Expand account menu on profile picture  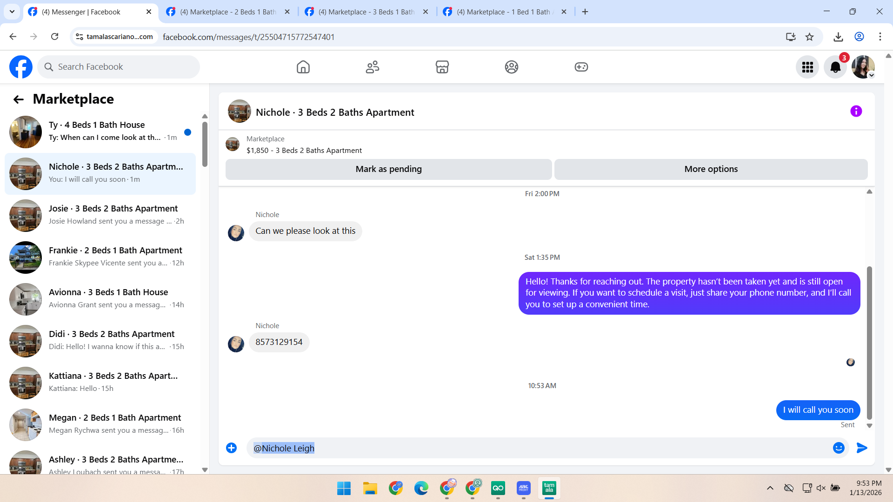(863, 67)
